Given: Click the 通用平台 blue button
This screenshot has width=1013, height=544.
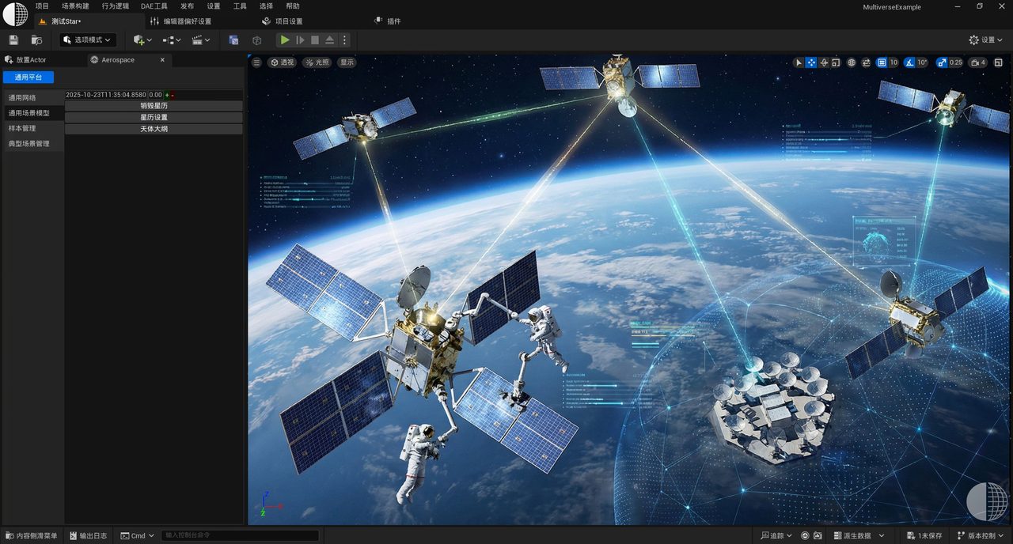Looking at the screenshot, I should 28,77.
